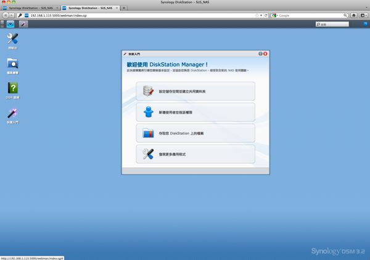This screenshot has width=370, height=260.
Task: Click the show desktop strip in DSM taskbar
Action: [2, 24]
